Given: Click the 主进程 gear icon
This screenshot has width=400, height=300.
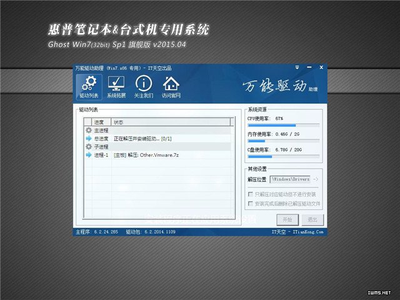Looking at the screenshot, I should [x=89, y=131].
